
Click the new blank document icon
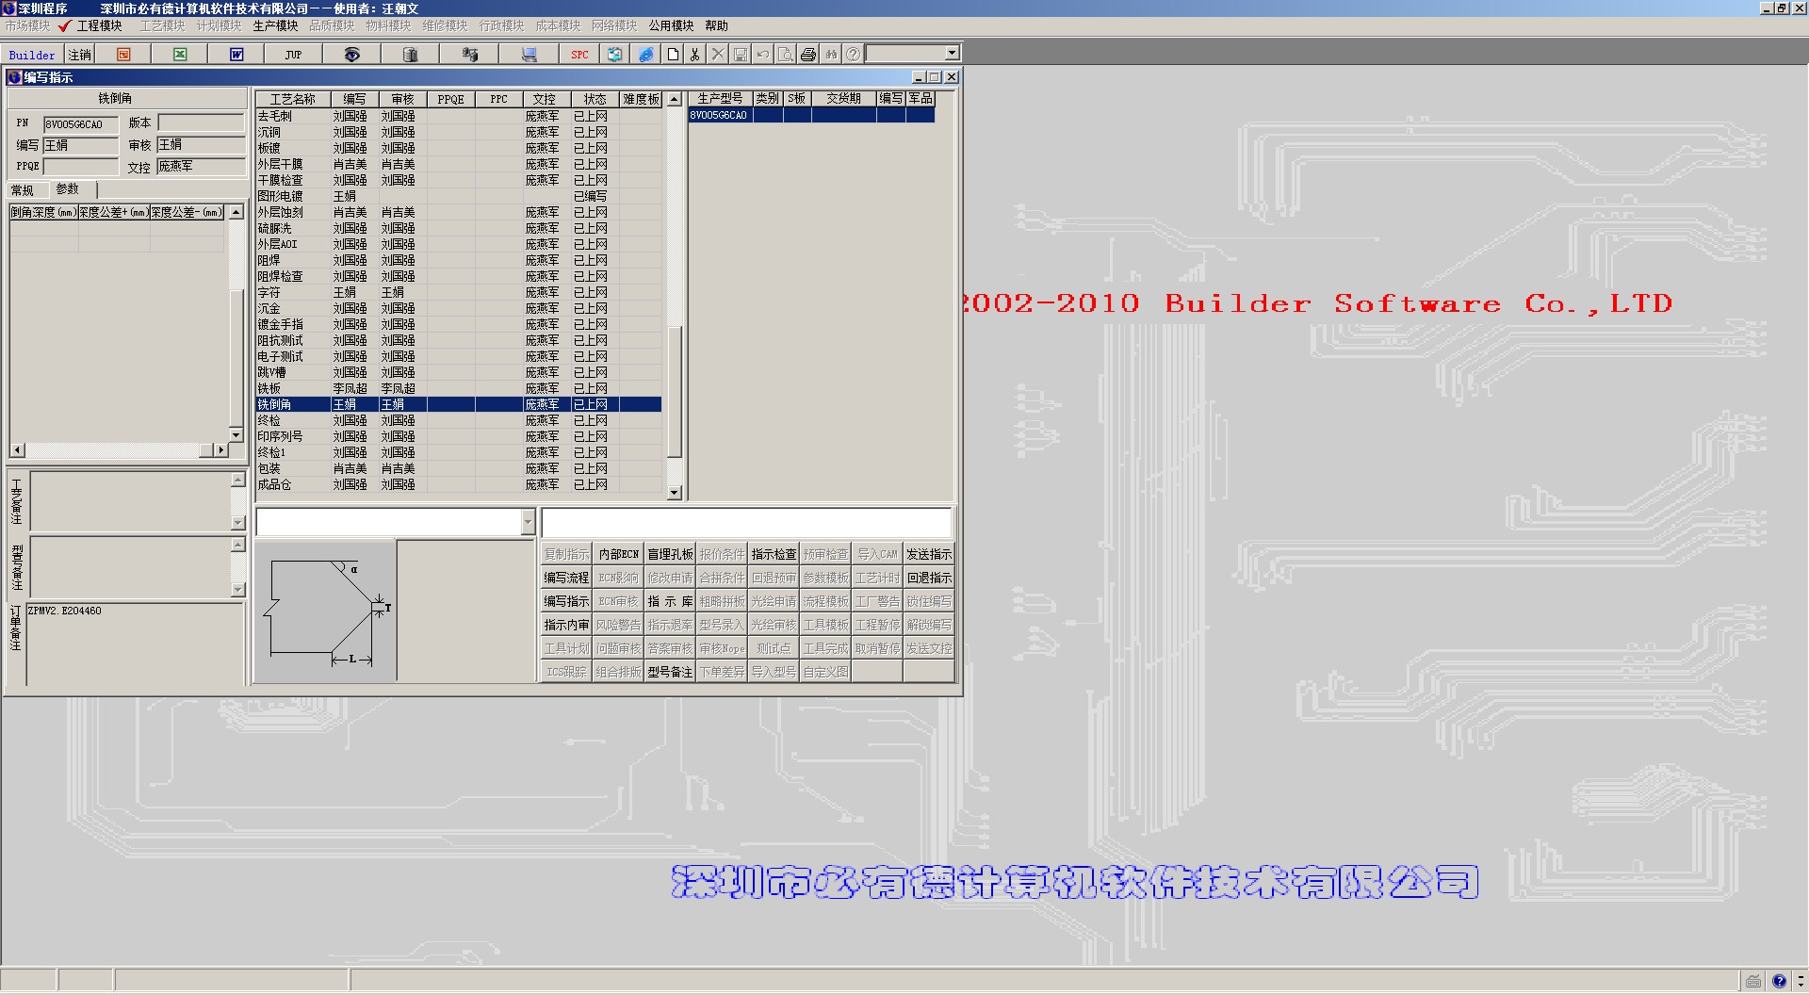673,55
